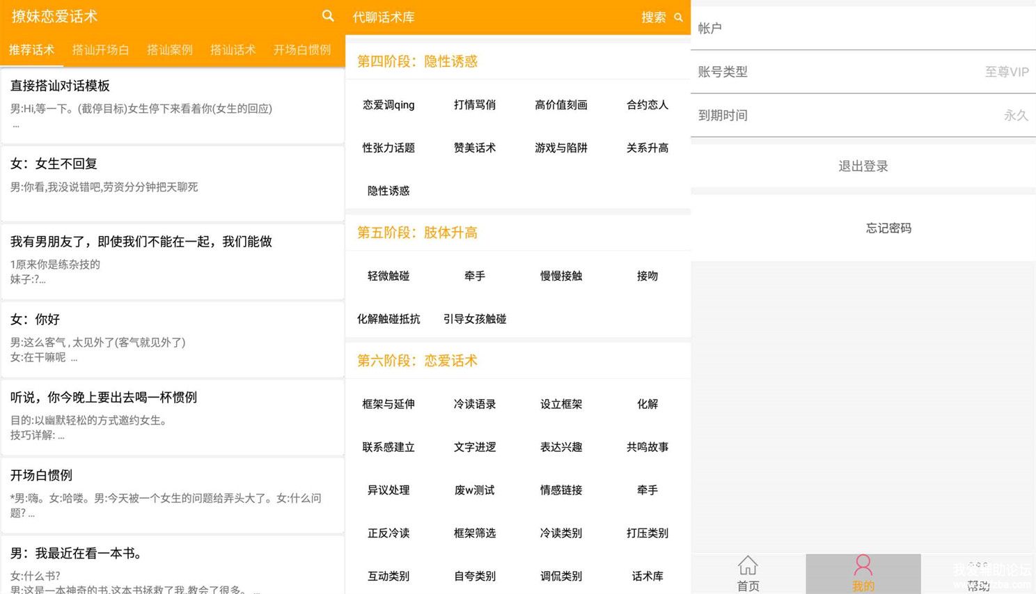Open the 女：女生不回复 entry
Viewport: 1036px width, 594px height.
tap(173, 184)
